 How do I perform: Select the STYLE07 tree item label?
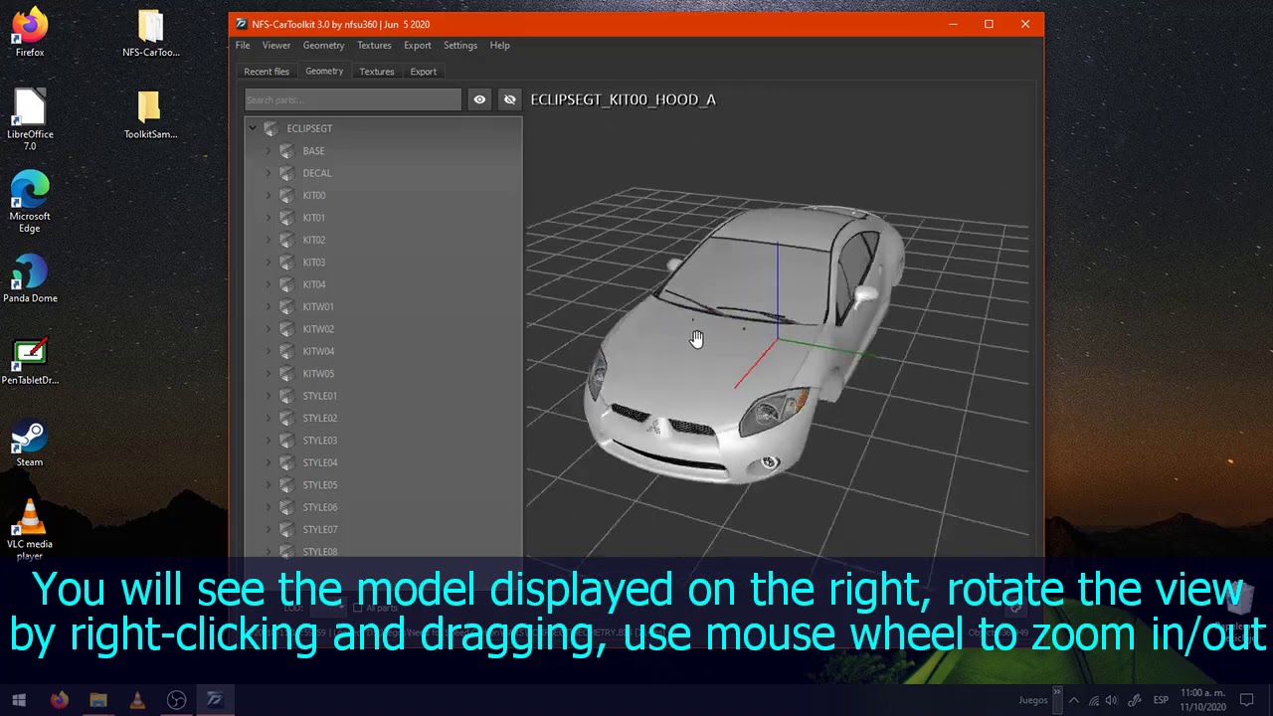320,529
